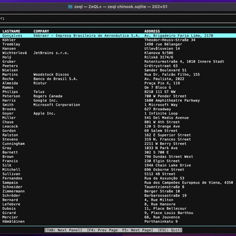The height and width of the screenshot is (236, 236).
Task: Click the TAB: Next Panel hint
Action: click(63, 230)
